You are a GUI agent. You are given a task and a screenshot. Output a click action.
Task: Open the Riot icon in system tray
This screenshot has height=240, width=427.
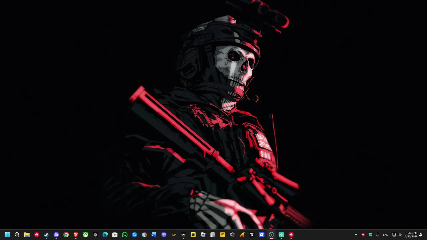point(363,235)
